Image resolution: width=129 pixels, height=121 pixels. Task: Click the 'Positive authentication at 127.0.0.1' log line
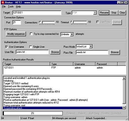[x=45, y=100]
